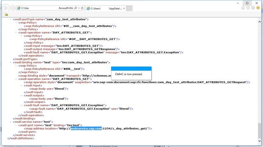The height and width of the screenshot is (147, 263).
Task: Click the smiley feedback icon
Action: (x=258, y=8)
